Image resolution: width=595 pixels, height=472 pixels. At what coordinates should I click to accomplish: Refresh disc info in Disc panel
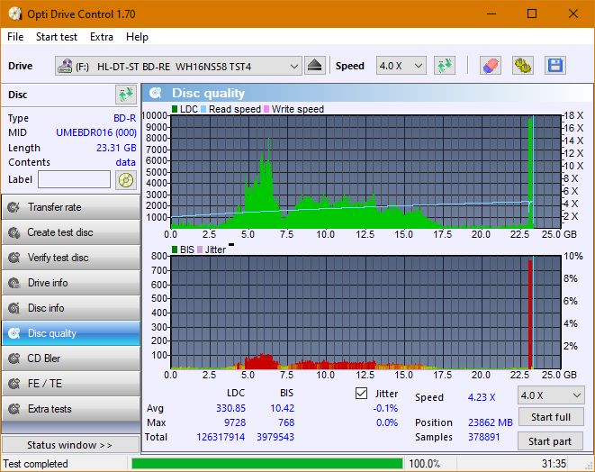[126, 95]
